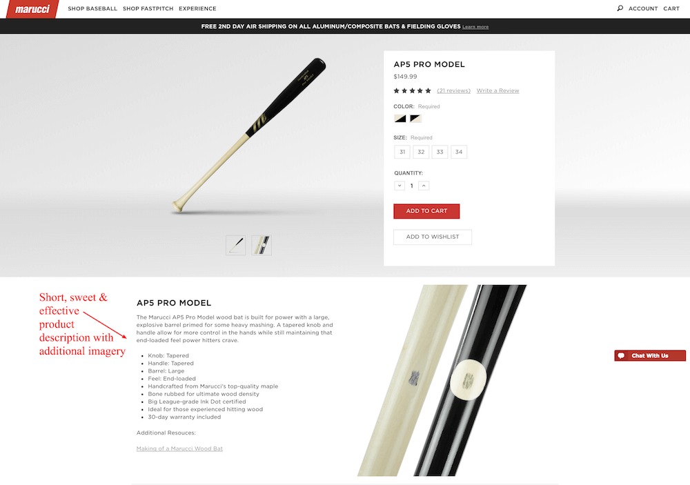This screenshot has height=485, width=690.
Task: Click the five-star rating
Action: tap(413, 90)
